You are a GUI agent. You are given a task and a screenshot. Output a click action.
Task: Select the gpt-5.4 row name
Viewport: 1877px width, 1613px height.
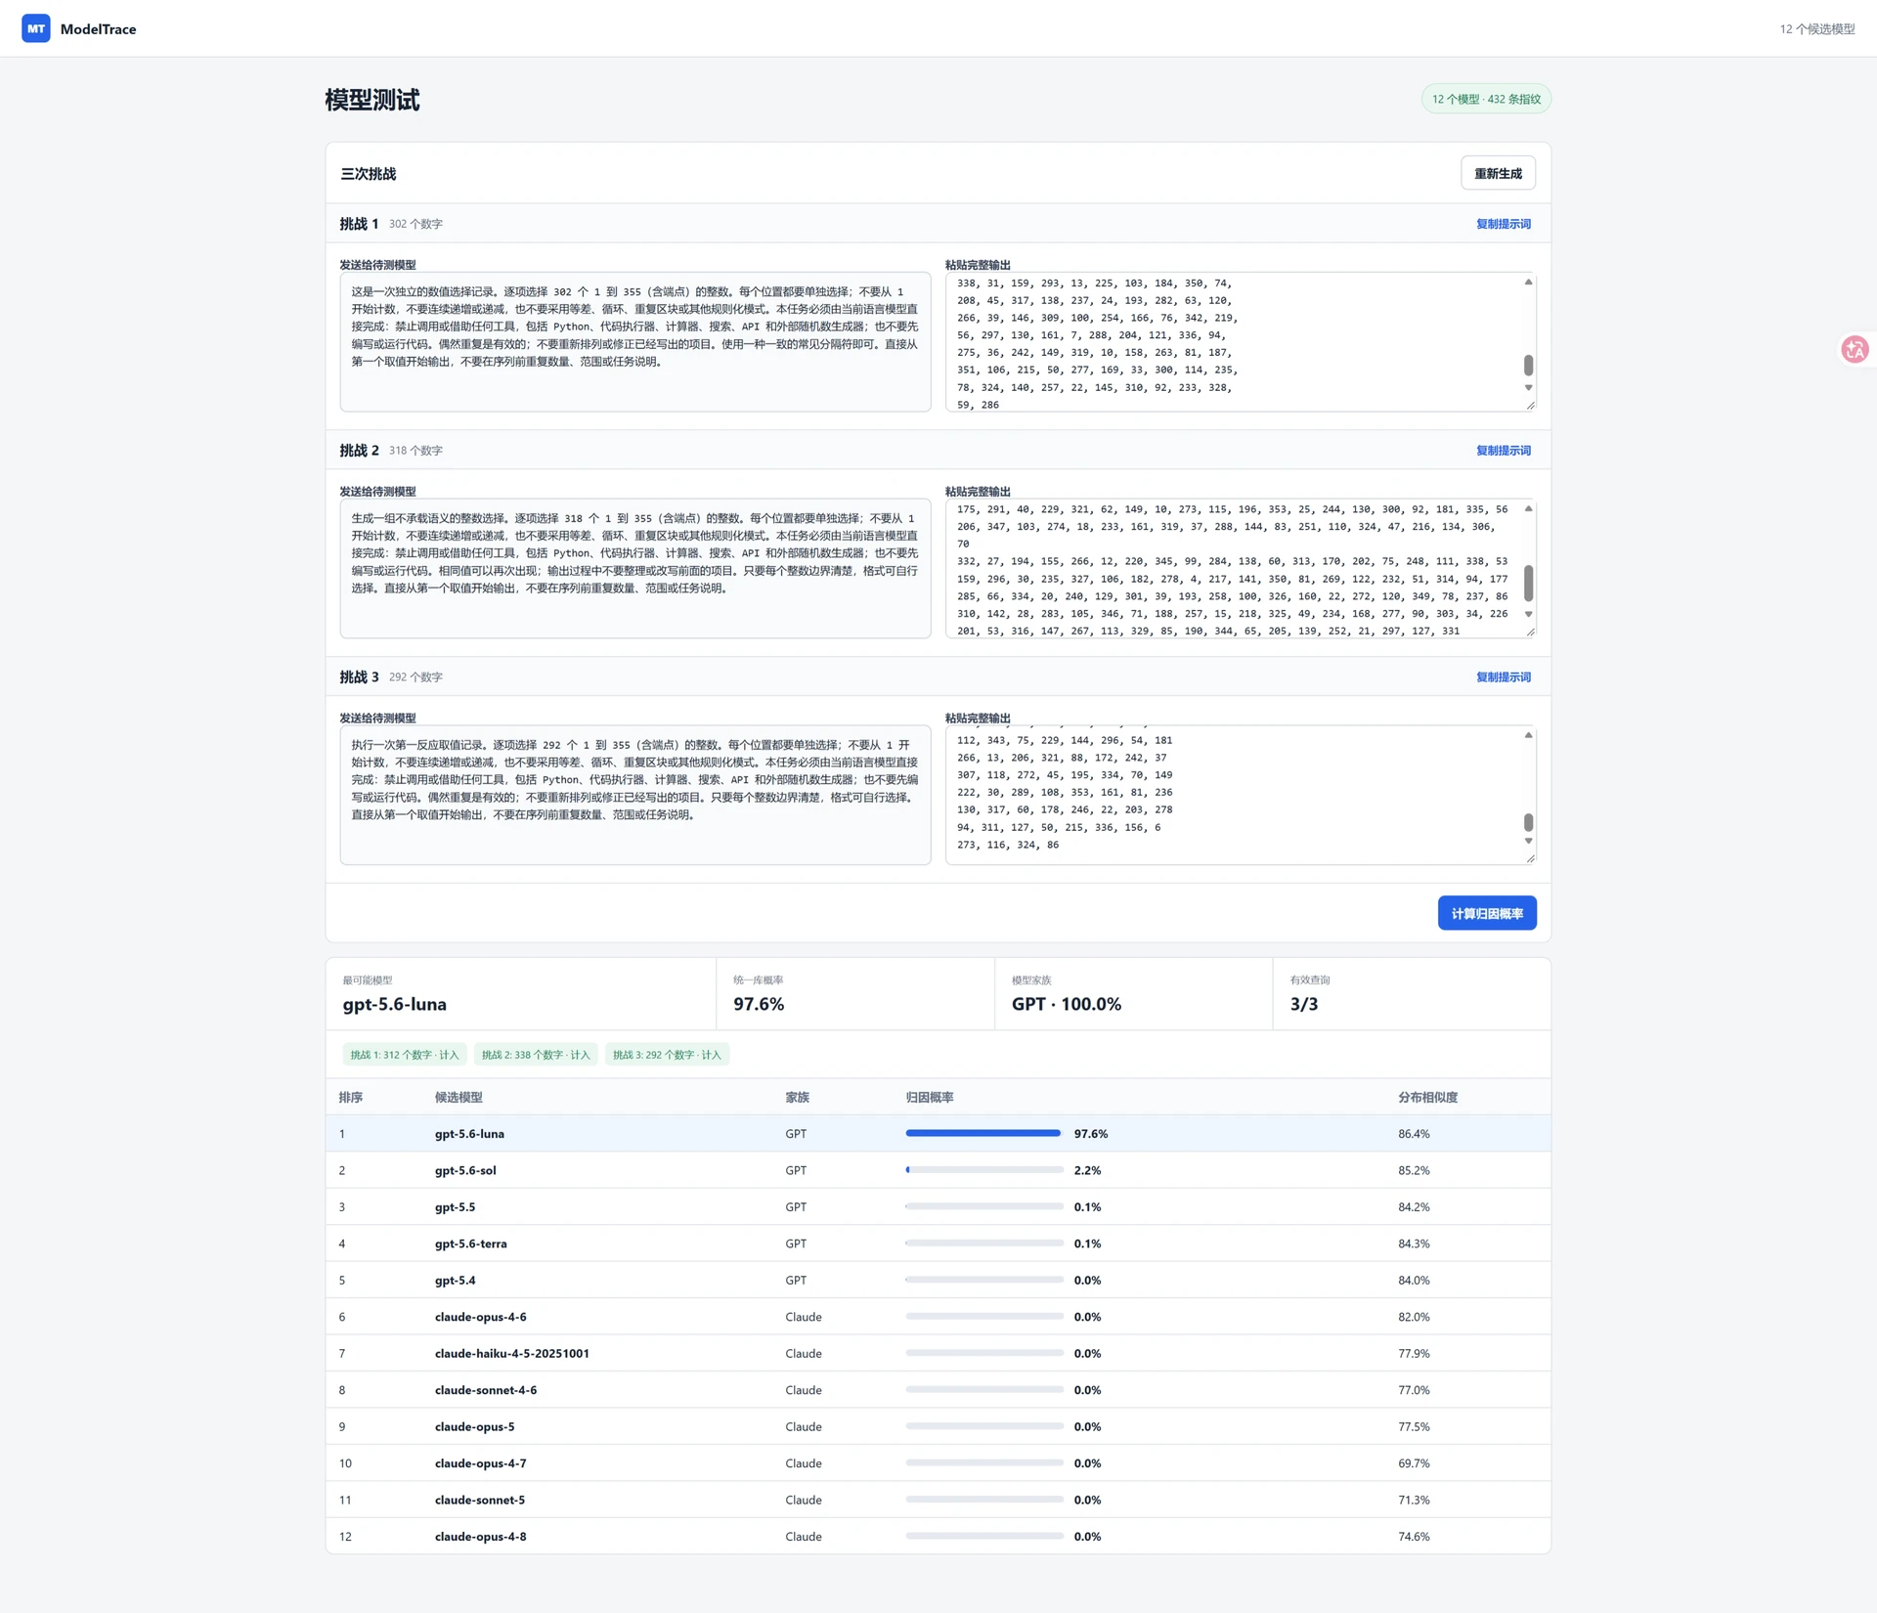coord(455,1281)
